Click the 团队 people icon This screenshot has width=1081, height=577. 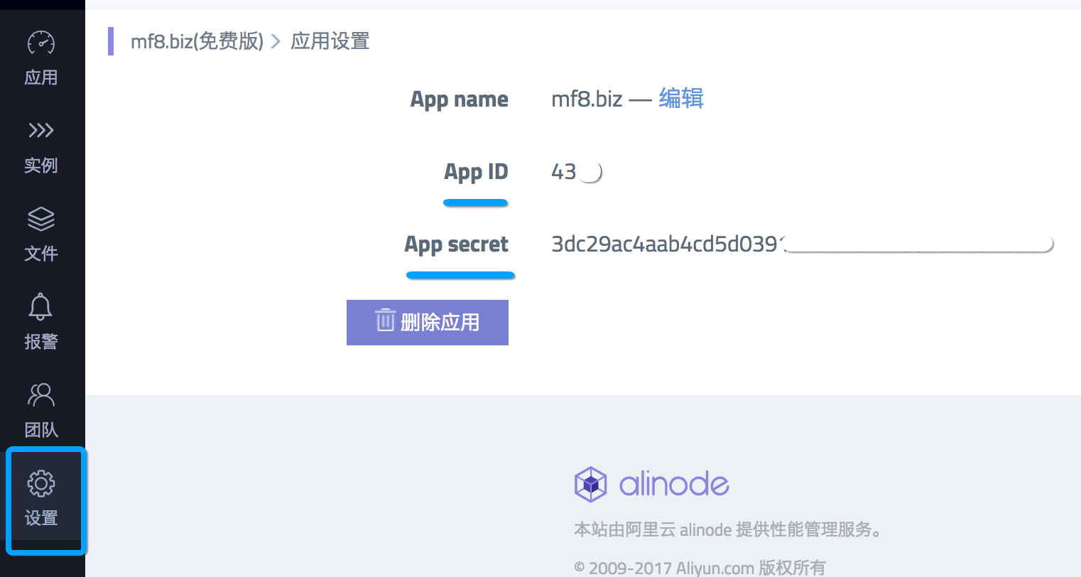pyautogui.click(x=41, y=394)
